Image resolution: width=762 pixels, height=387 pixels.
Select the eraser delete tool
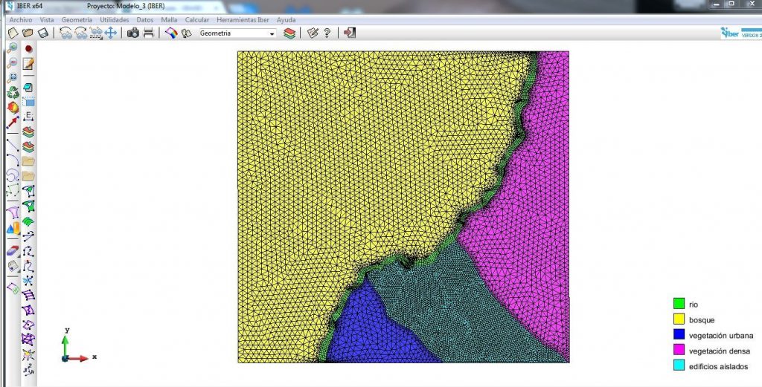pyautogui.click(x=13, y=252)
